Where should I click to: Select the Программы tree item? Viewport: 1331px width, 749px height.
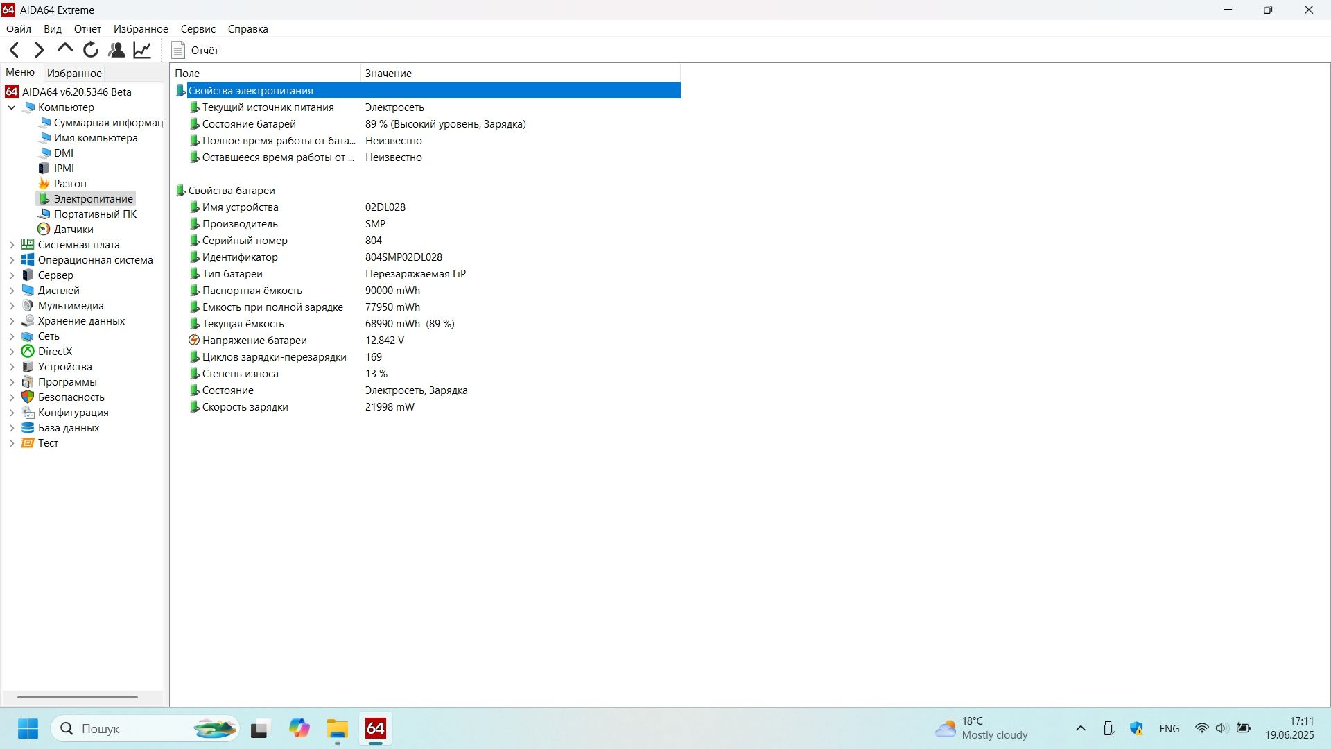pos(60,382)
